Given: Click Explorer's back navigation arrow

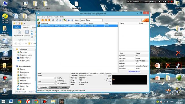Looking at the screenshot, I should pyautogui.click(x=16, y=44).
